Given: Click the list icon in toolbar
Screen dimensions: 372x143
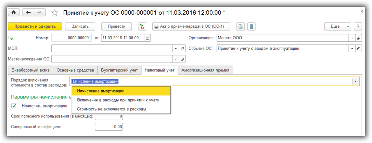Looking at the screenshot, I should point(251,26).
